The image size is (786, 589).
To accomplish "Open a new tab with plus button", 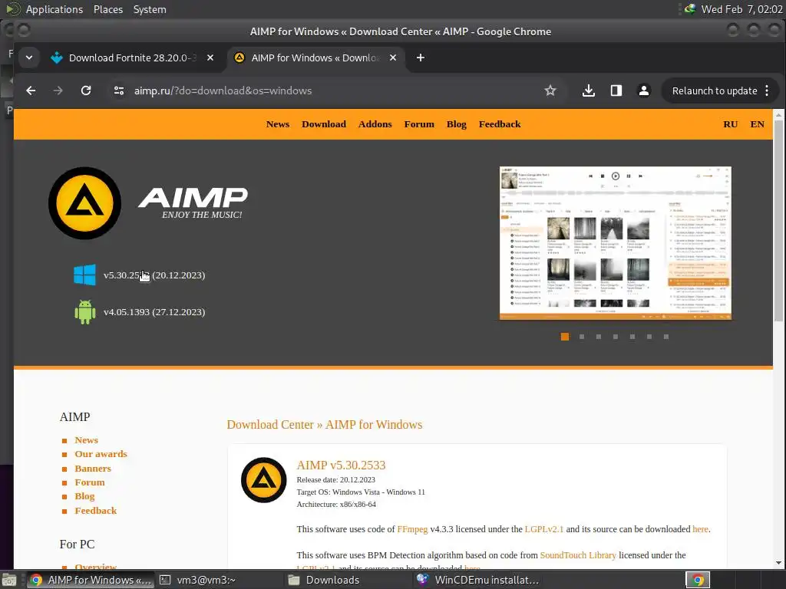I will 421,58.
